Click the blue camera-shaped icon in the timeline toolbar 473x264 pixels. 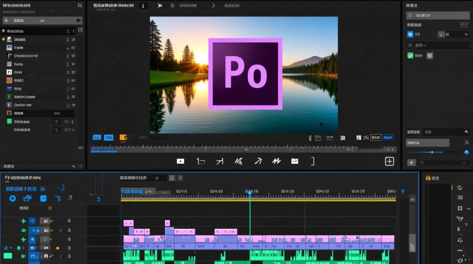(x=27, y=199)
